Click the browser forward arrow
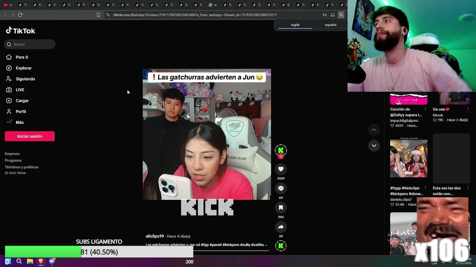This screenshot has height=267, width=476. point(13,15)
